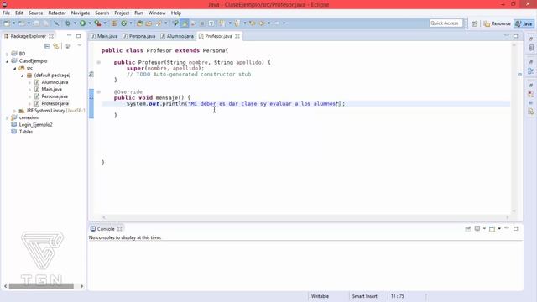Collapse the Profesor constructor code fold
Image resolution: width=537 pixels, height=302 pixels.
(x=99, y=62)
